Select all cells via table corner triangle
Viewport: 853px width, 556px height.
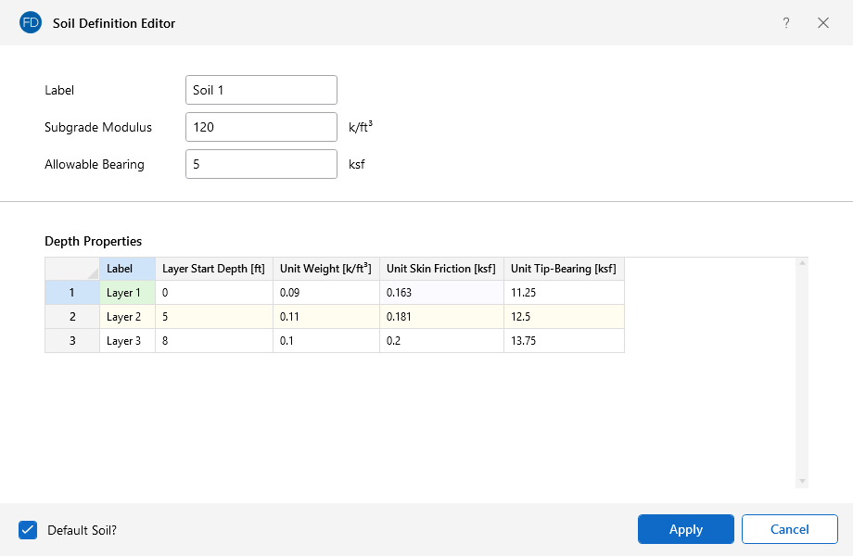pyautogui.click(x=72, y=269)
